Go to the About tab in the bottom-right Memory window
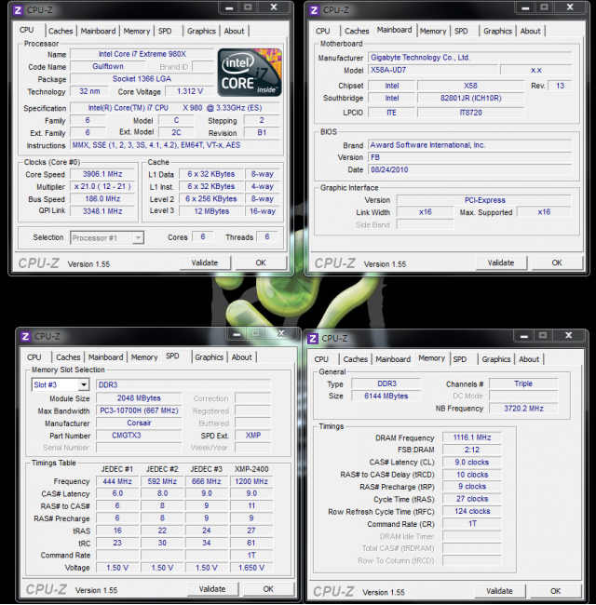The height and width of the screenshot is (605, 596). [x=529, y=359]
